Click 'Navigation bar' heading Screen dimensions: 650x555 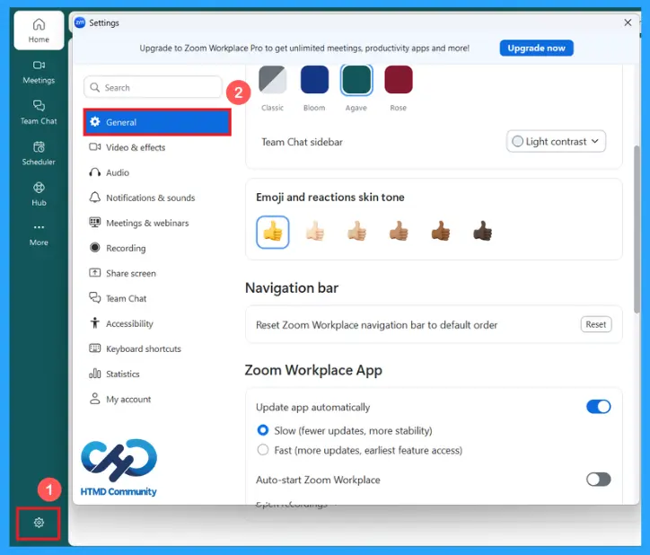pos(292,288)
